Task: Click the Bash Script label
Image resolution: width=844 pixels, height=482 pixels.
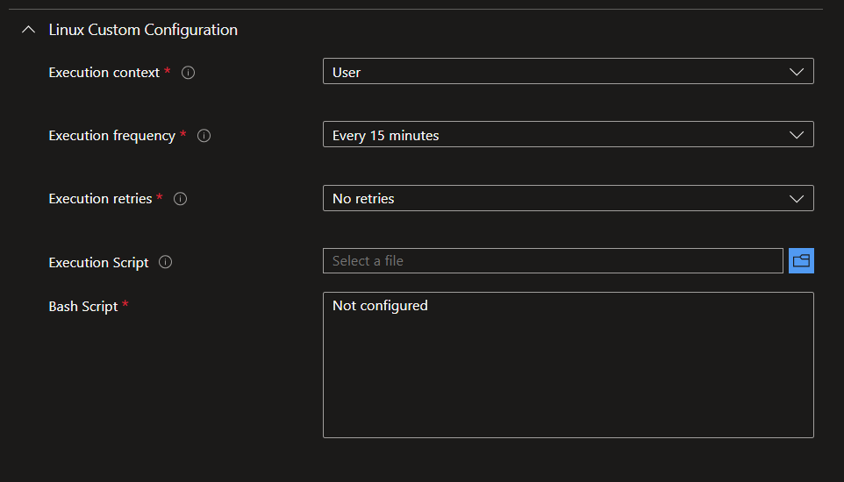Action: 82,307
